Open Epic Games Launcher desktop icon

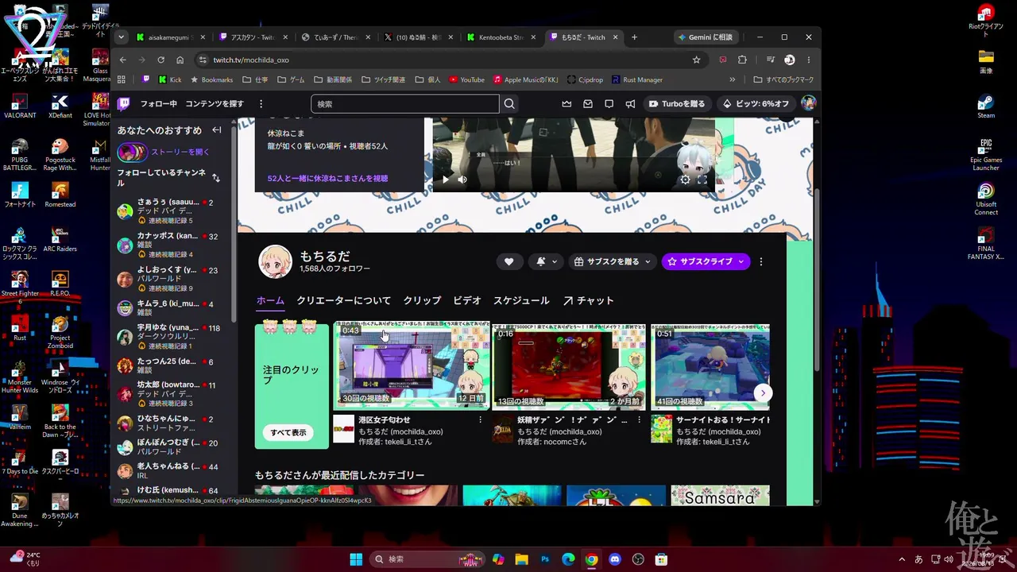point(986,155)
